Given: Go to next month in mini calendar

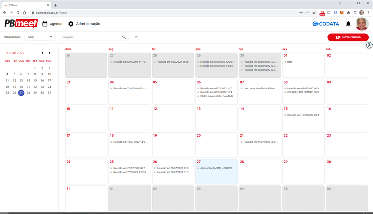Looking at the screenshot, I should (x=49, y=53).
